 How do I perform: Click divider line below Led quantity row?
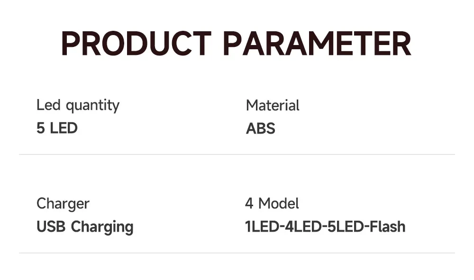click(237, 154)
